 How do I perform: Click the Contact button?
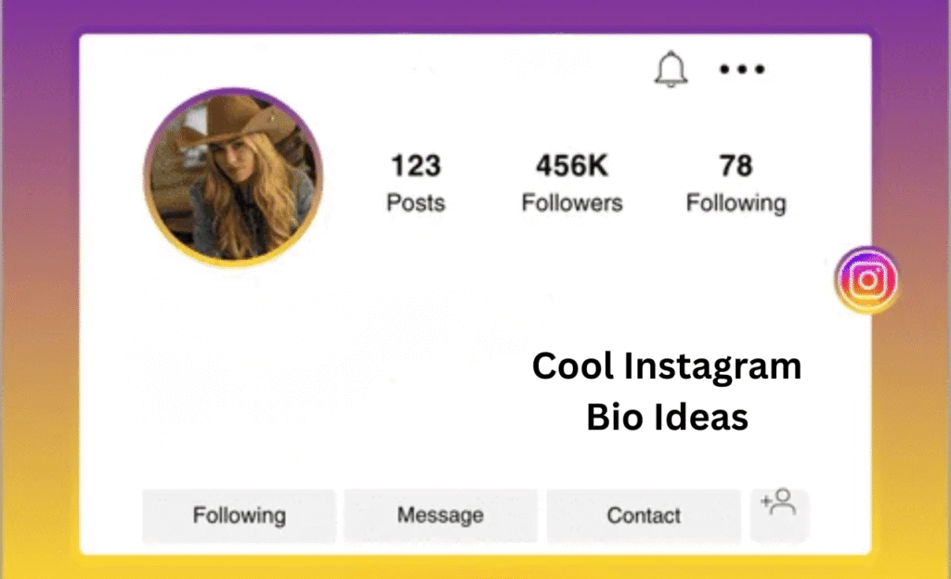point(644,515)
